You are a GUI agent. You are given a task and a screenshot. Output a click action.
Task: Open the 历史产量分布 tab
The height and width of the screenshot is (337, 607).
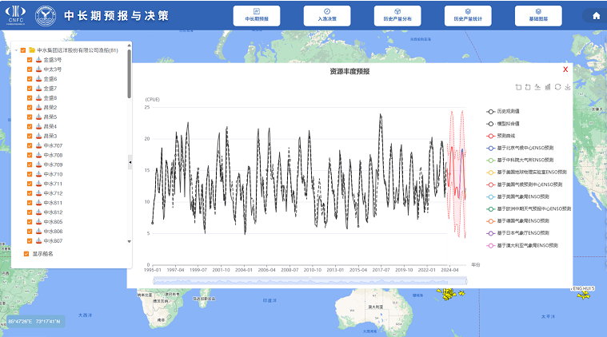tap(397, 16)
